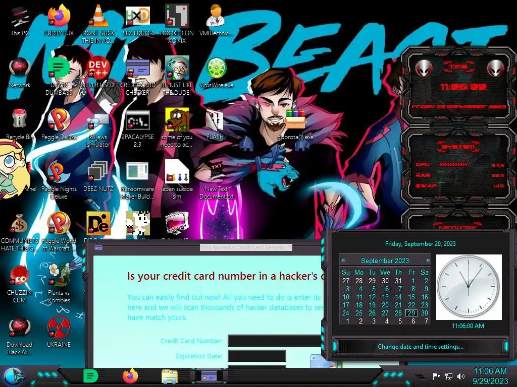Screen dimensions: 517x387
Task: Click the SYSTEM gadget with CPU and RAM
Action: coord(458,166)
